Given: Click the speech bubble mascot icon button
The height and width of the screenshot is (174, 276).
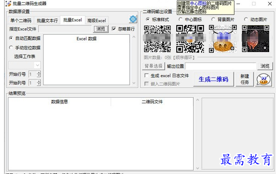Looking at the screenshot, I should pyautogui.click(x=264, y=79).
